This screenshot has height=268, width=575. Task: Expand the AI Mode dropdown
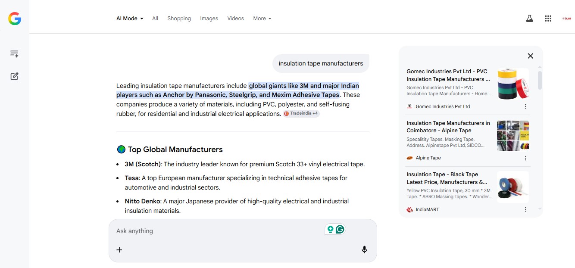130,19
